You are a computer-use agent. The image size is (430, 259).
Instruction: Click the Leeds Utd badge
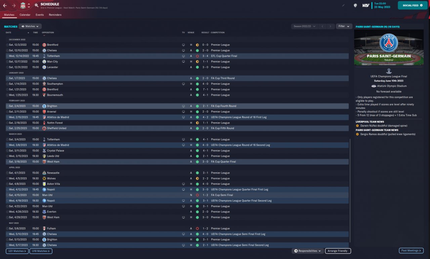click(x=44, y=156)
